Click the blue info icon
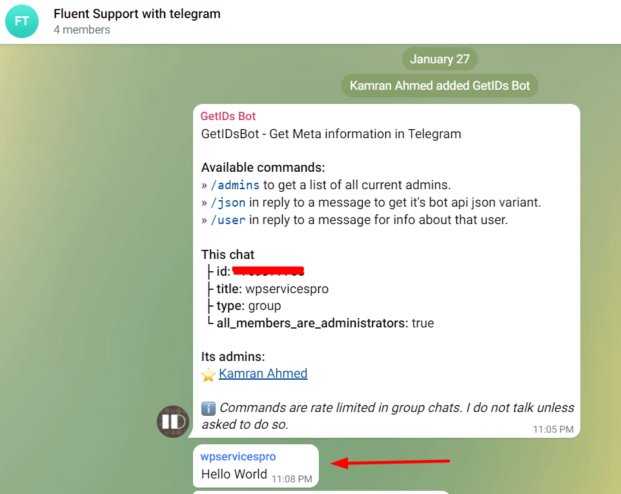Image resolution: width=621 pixels, height=494 pixels. click(209, 408)
